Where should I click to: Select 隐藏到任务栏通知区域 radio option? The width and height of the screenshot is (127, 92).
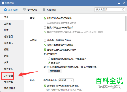point(49,59)
